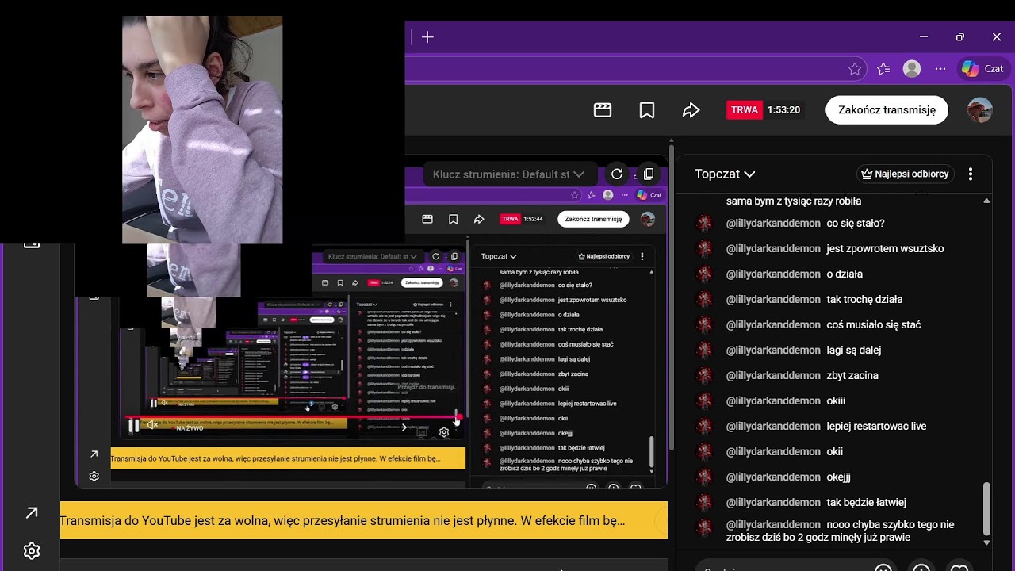Screen dimensions: 1015x571
Task: Click chat message 'tak trochę działa'
Action: pos(864,300)
